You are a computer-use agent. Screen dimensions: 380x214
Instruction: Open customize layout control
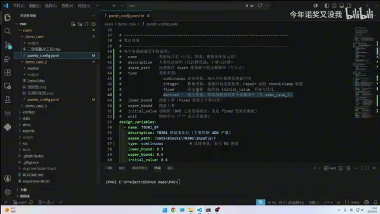pyautogui.click(x=334, y=5)
